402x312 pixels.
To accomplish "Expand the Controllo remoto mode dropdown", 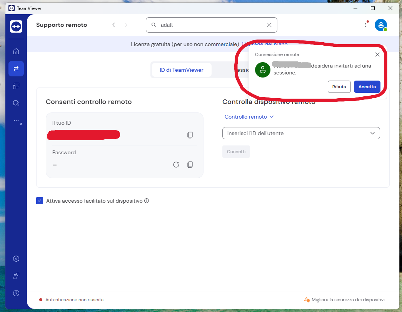I will 249,117.
